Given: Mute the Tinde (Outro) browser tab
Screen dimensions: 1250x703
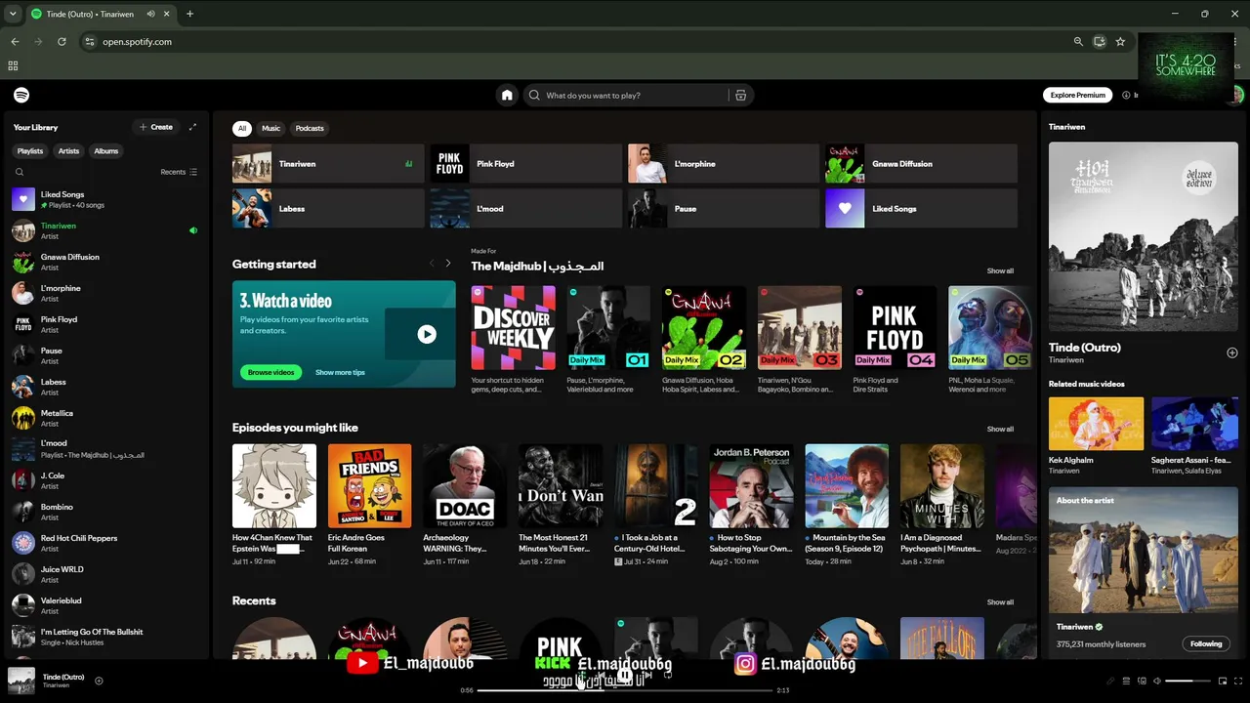Looking at the screenshot, I should coord(151,14).
